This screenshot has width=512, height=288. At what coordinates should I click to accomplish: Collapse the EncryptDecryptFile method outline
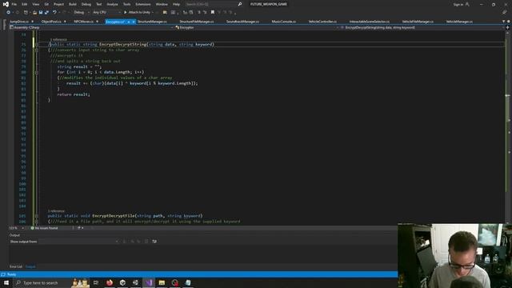pyautogui.click(x=37, y=216)
